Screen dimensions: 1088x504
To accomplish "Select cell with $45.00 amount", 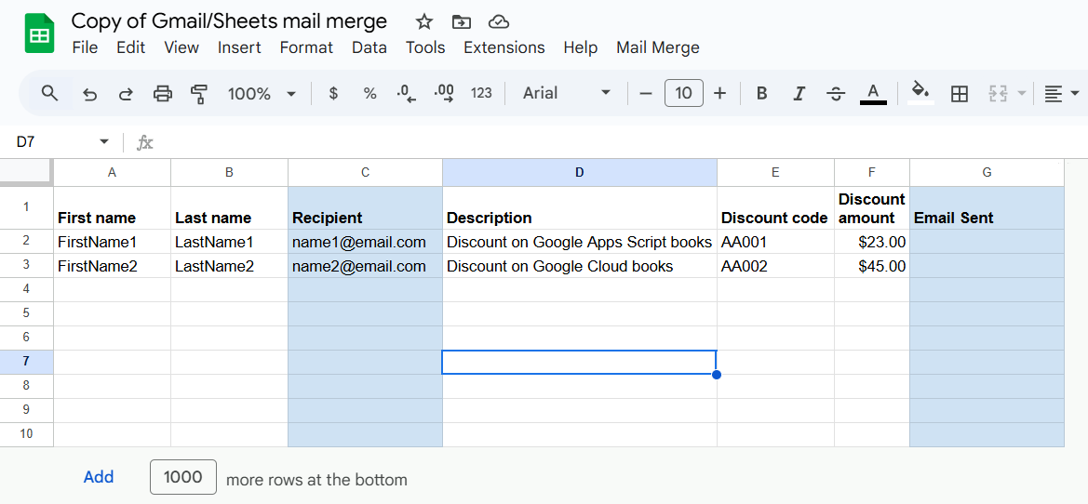I will click(872, 266).
